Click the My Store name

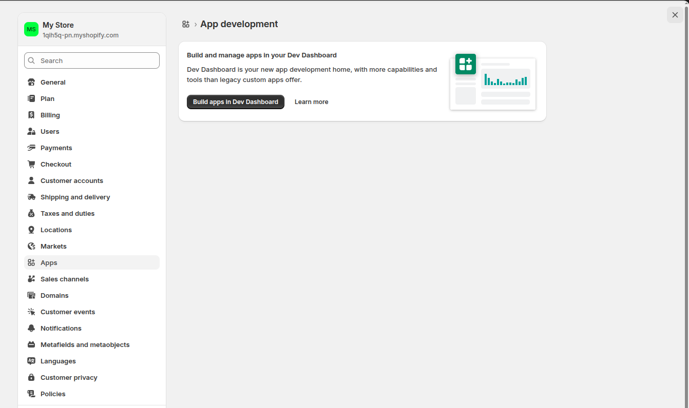(58, 25)
